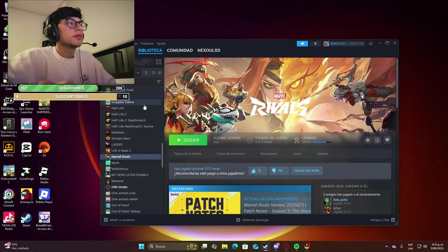448x252 pixels.
Task: Click Discord icon in taskbar
Action: coord(276,246)
